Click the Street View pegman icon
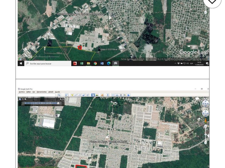Viewport: 225px width, 168px height. point(206,121)
